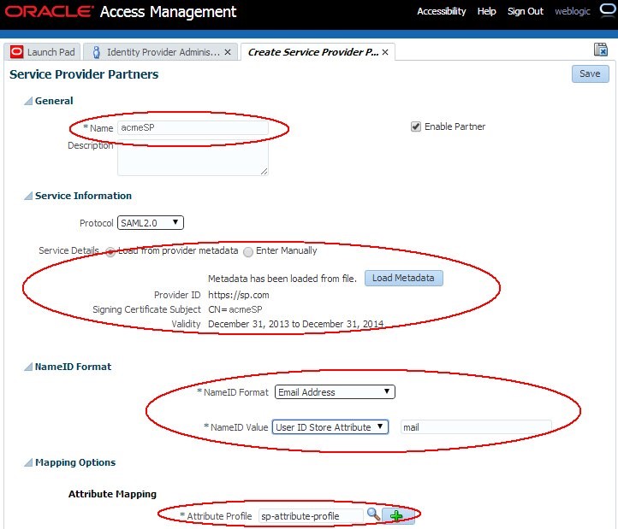Click the Service Provider Partners heading
The width and height of the screenshot is (618, 529).
click(x=84, y=74)
